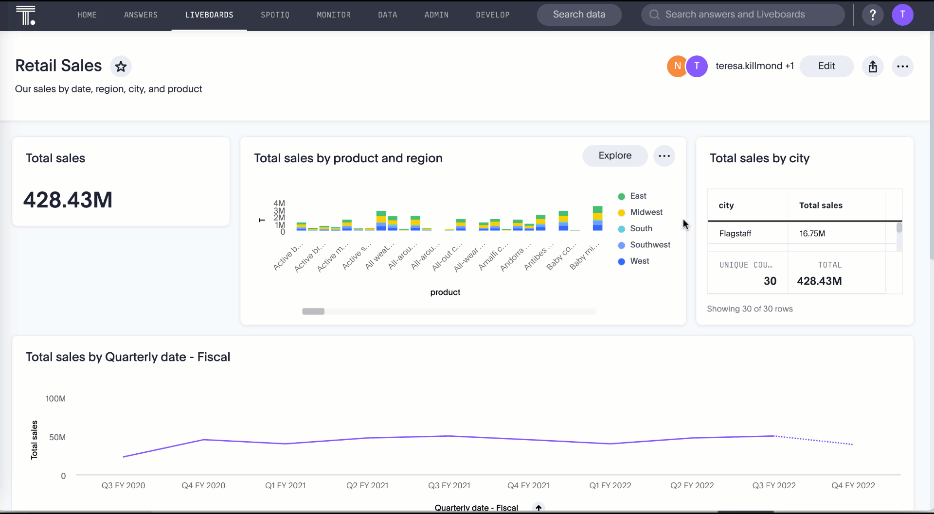Favorite the Retail Sales liveboard via star icon

121,66
